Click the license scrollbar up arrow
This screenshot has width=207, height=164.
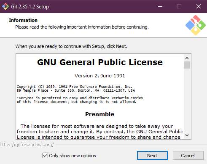click(x=187, y=58)
